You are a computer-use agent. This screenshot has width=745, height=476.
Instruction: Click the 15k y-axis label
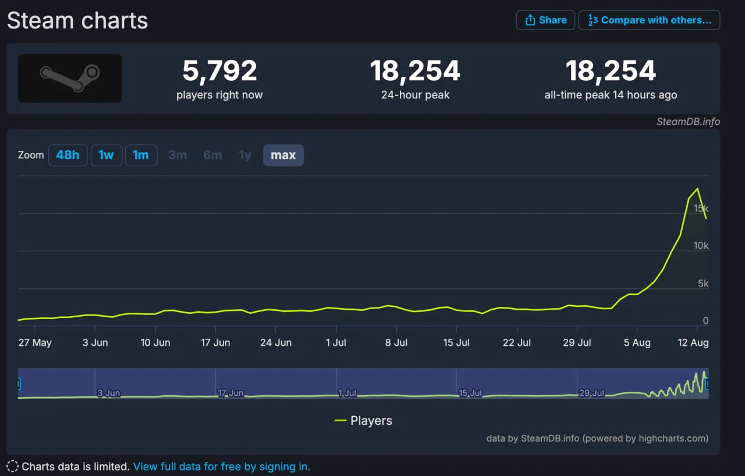[701, 209]
